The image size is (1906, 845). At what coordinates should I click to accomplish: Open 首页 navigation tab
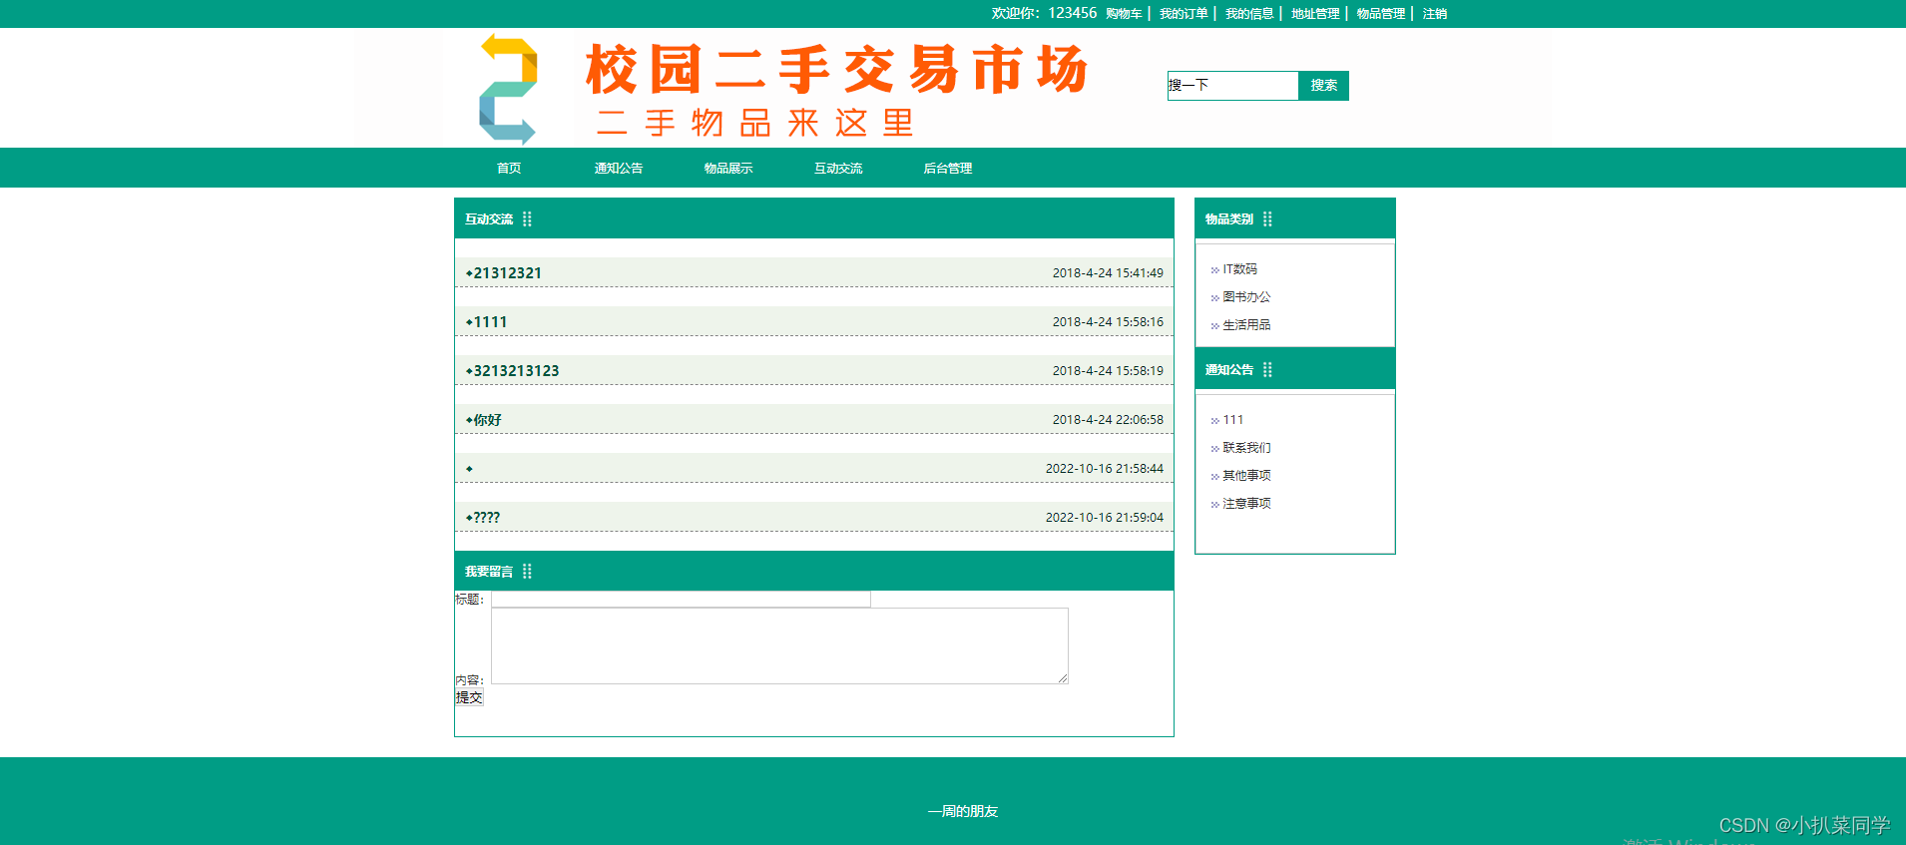click(x=509, y=169)
